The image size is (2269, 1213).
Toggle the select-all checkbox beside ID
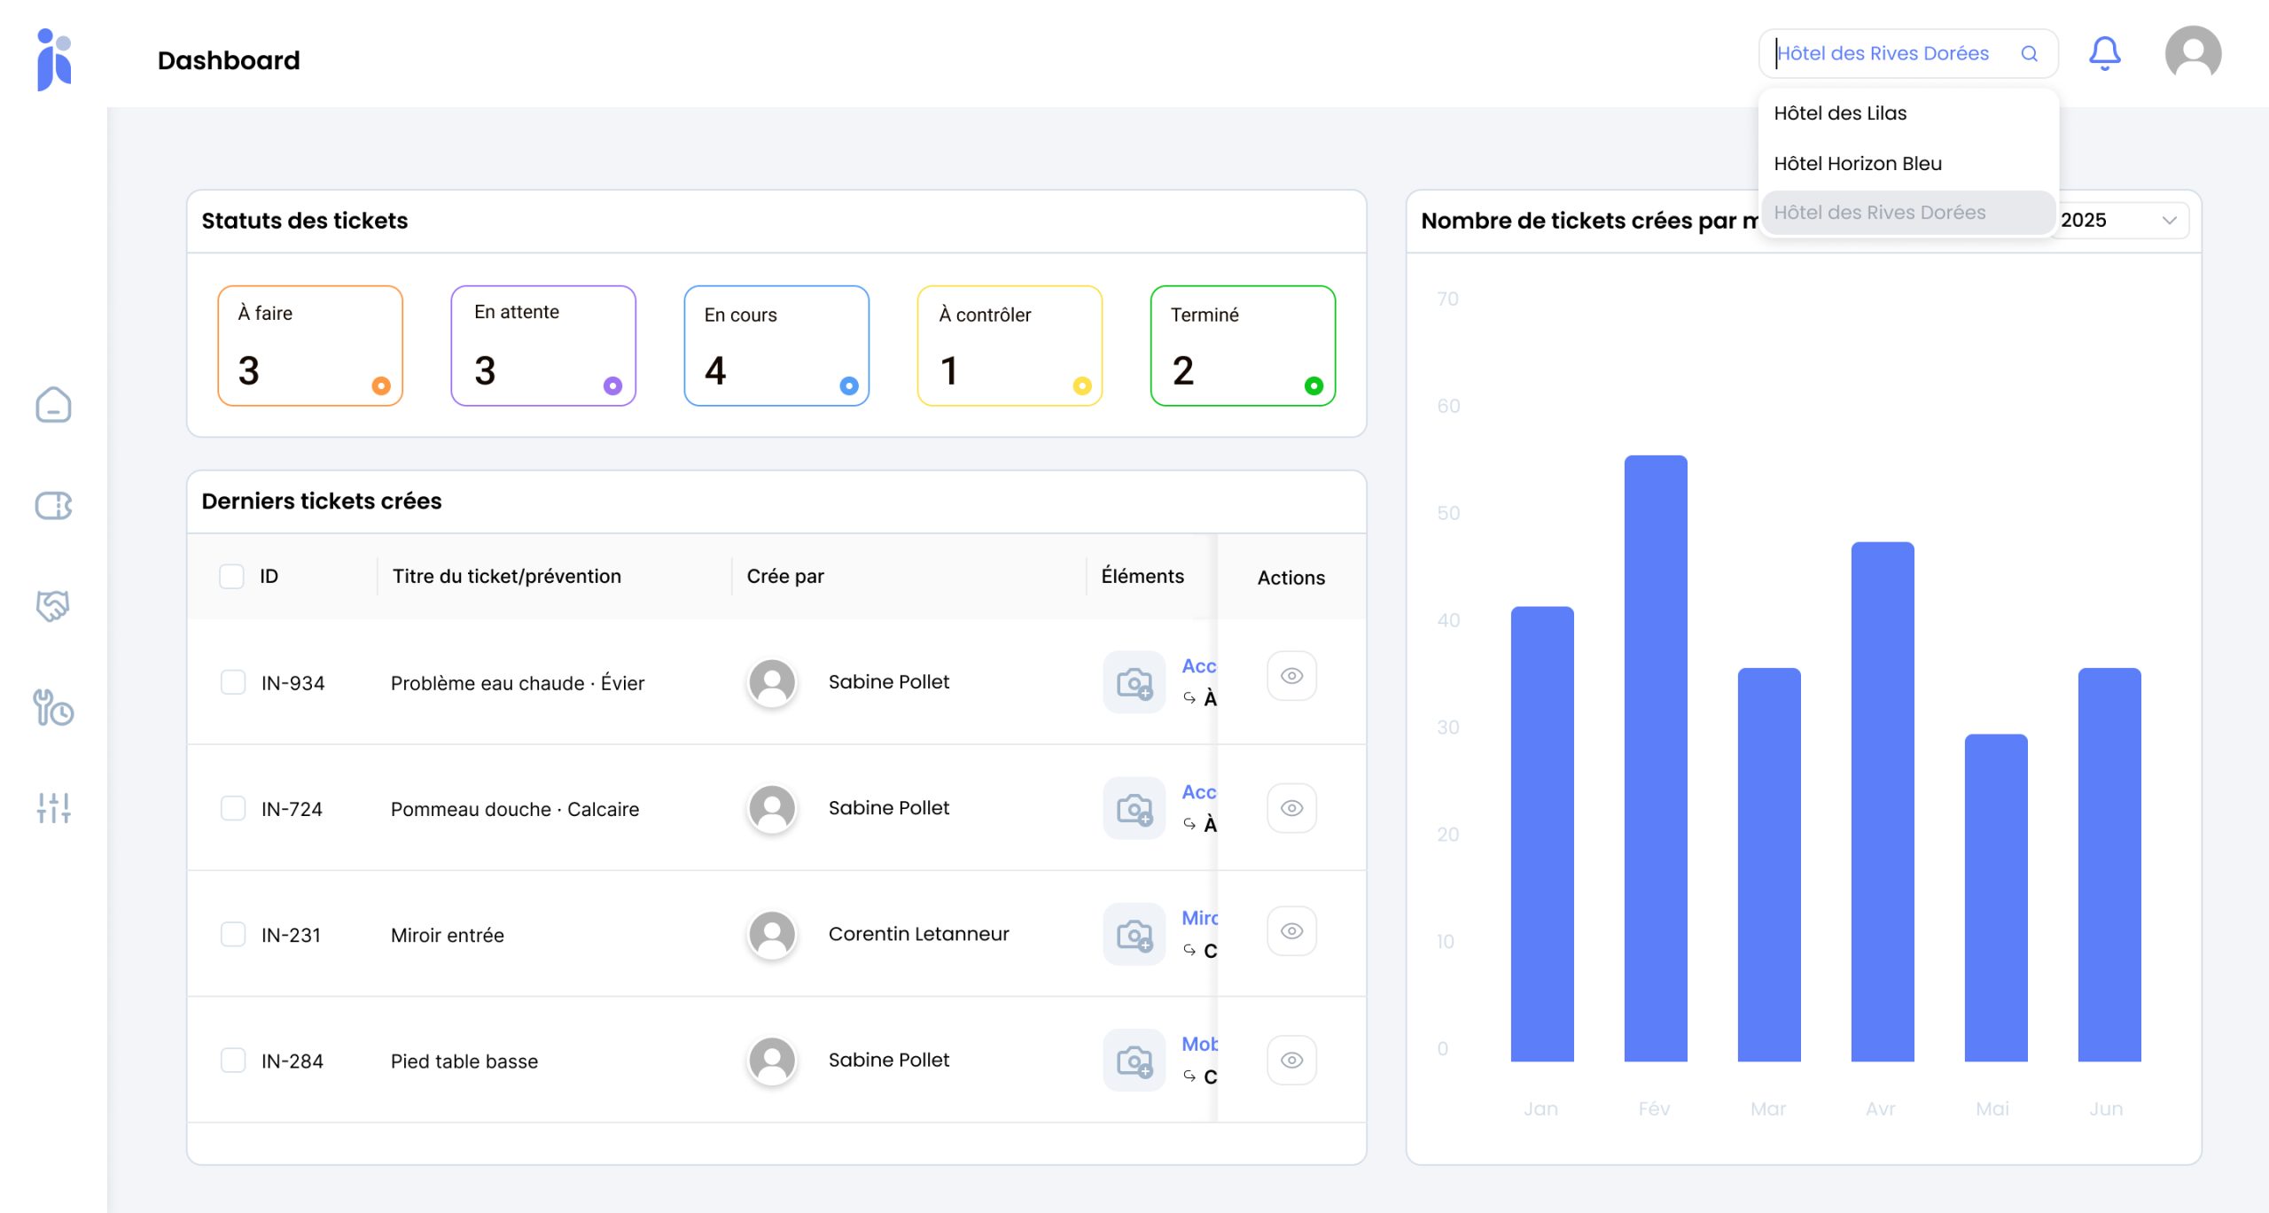point(231,577)
